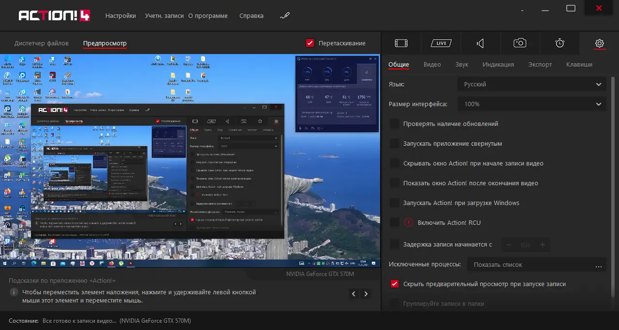The width and height of the screenshot is (619, 330).
Task: Show next application tip arrow
Action: coord(366,294)
